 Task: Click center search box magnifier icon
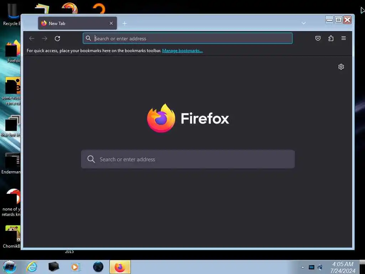point(91,159)
